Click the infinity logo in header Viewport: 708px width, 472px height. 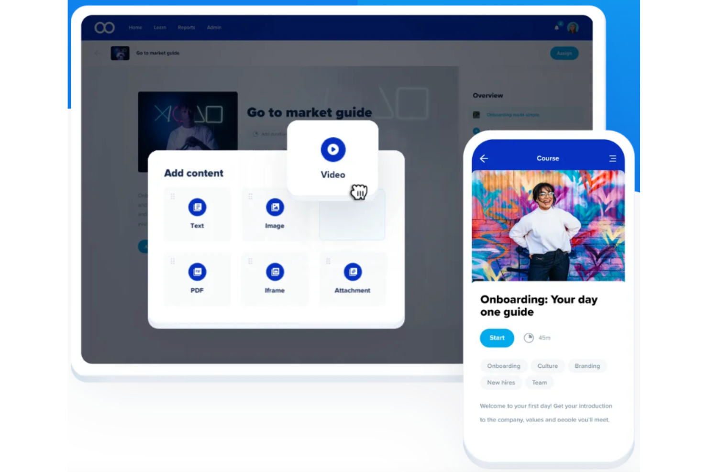click(104, 28)
